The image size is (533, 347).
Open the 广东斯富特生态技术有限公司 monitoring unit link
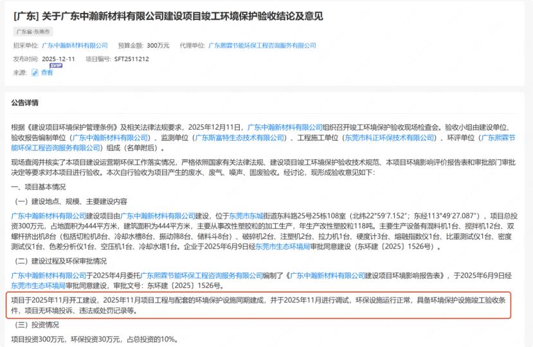(x=240, y=138)
